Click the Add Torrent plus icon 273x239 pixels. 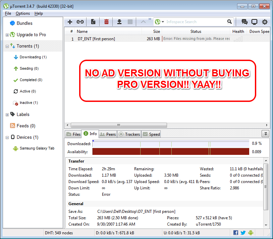70,22
